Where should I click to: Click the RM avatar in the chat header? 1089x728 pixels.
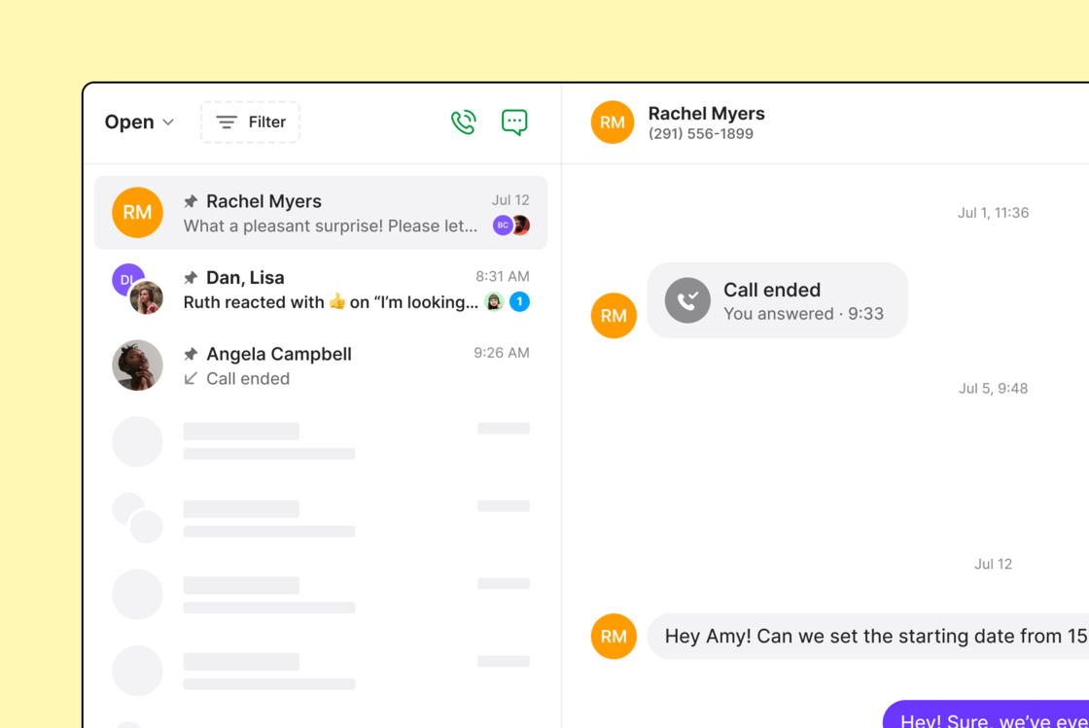click(612, 122)
